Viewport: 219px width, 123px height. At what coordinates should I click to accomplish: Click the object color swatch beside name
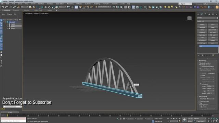point(217,18)
